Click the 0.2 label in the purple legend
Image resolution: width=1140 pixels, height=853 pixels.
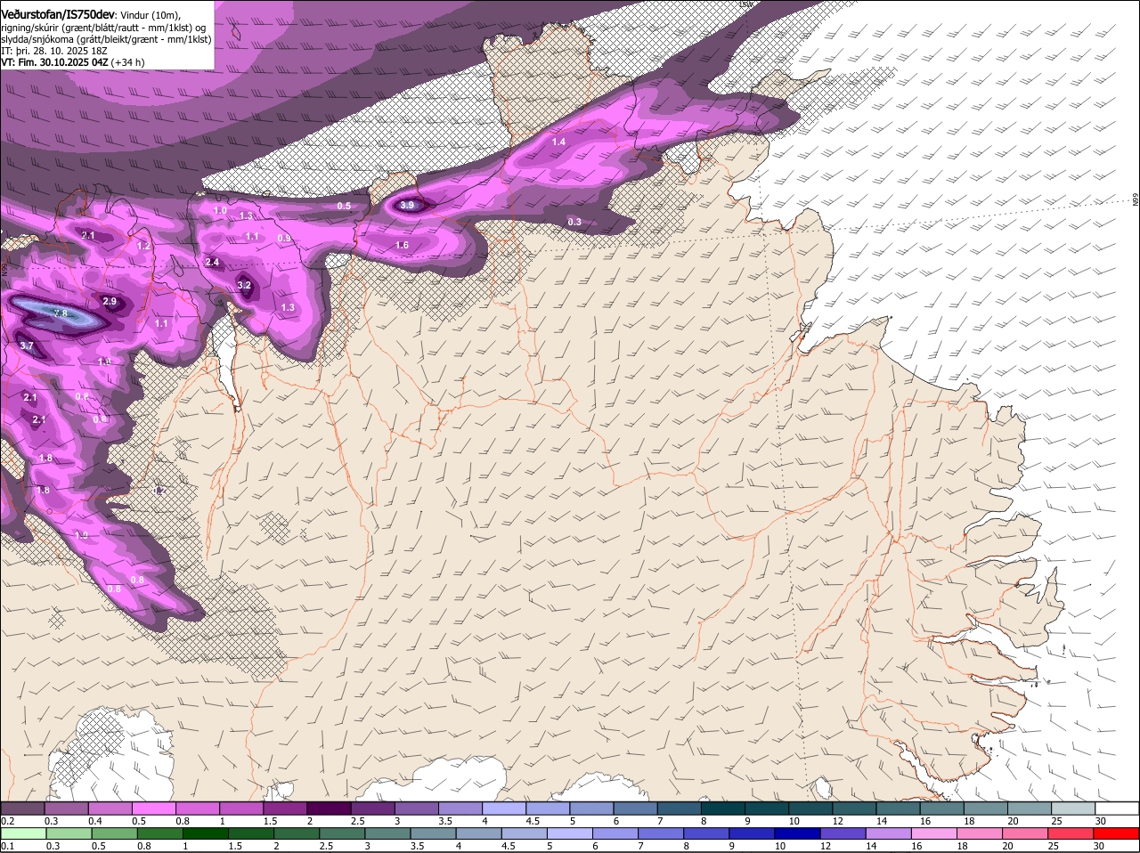click(x=7, y=820)
